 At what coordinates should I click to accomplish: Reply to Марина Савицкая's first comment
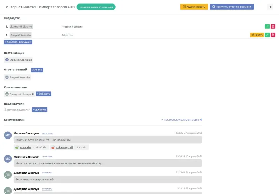point(47,133)
